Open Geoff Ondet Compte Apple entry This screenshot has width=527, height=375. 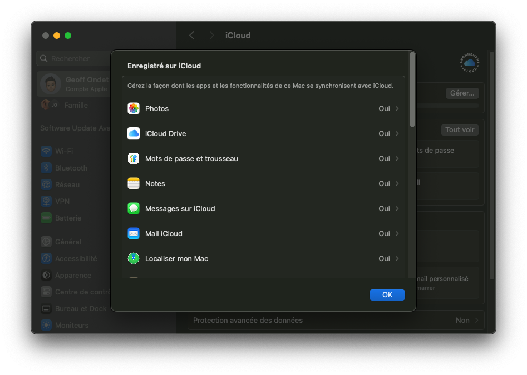(74, 84)
